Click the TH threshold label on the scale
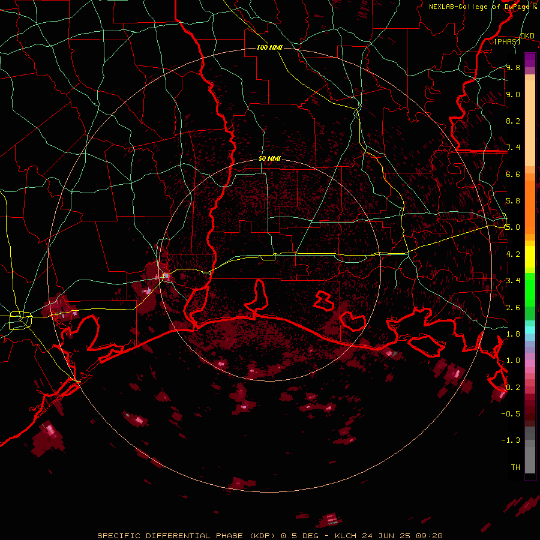Viewport: 540px width, 540px height. tap(515, 467)
